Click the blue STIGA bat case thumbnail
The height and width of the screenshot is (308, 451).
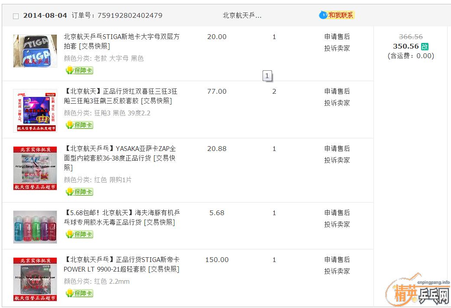[35, 51]
